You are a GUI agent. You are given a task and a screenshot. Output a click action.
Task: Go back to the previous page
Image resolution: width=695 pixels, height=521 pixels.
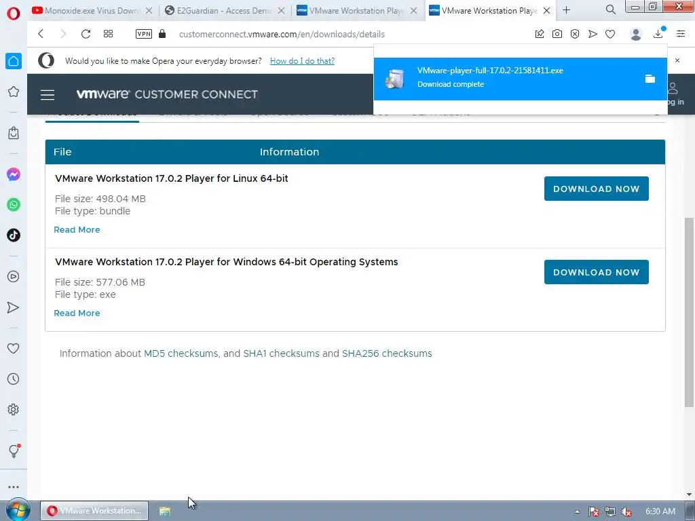(41, 34)
